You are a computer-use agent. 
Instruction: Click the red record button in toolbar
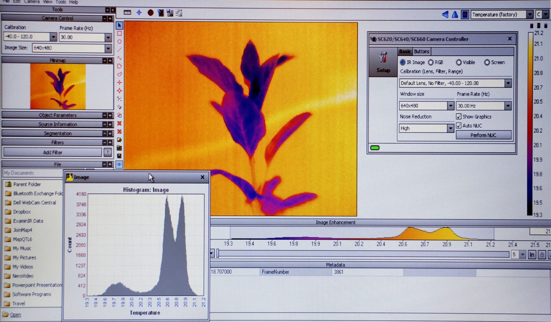click(x=150, y=13)
